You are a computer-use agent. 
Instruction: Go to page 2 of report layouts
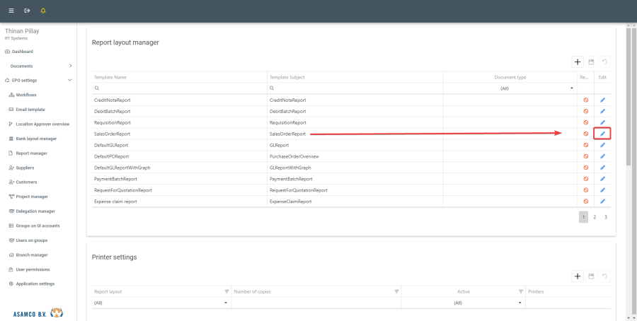[x=595, y=217]
